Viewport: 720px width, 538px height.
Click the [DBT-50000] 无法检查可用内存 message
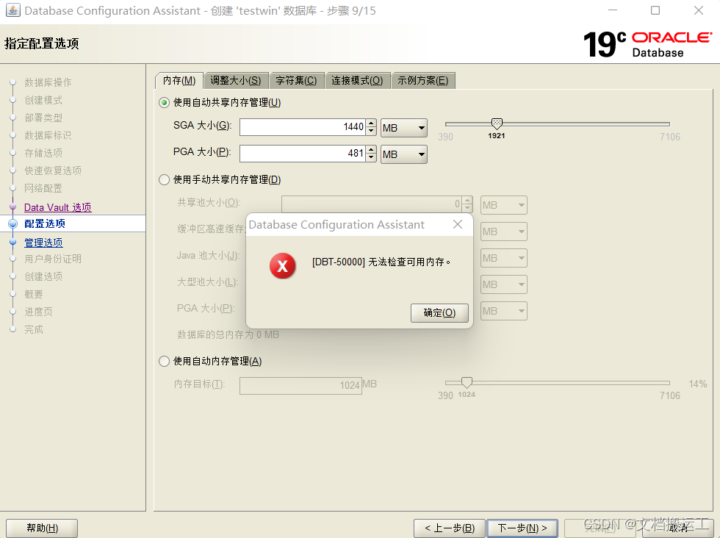[x=381, y=262]
